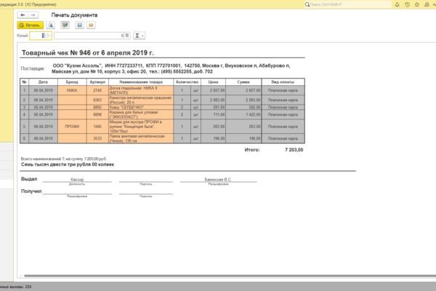Select brand cell 'ПРОФИ' in row 5
Viewport: 436px width, 291px height.
(x=72, y=127)
